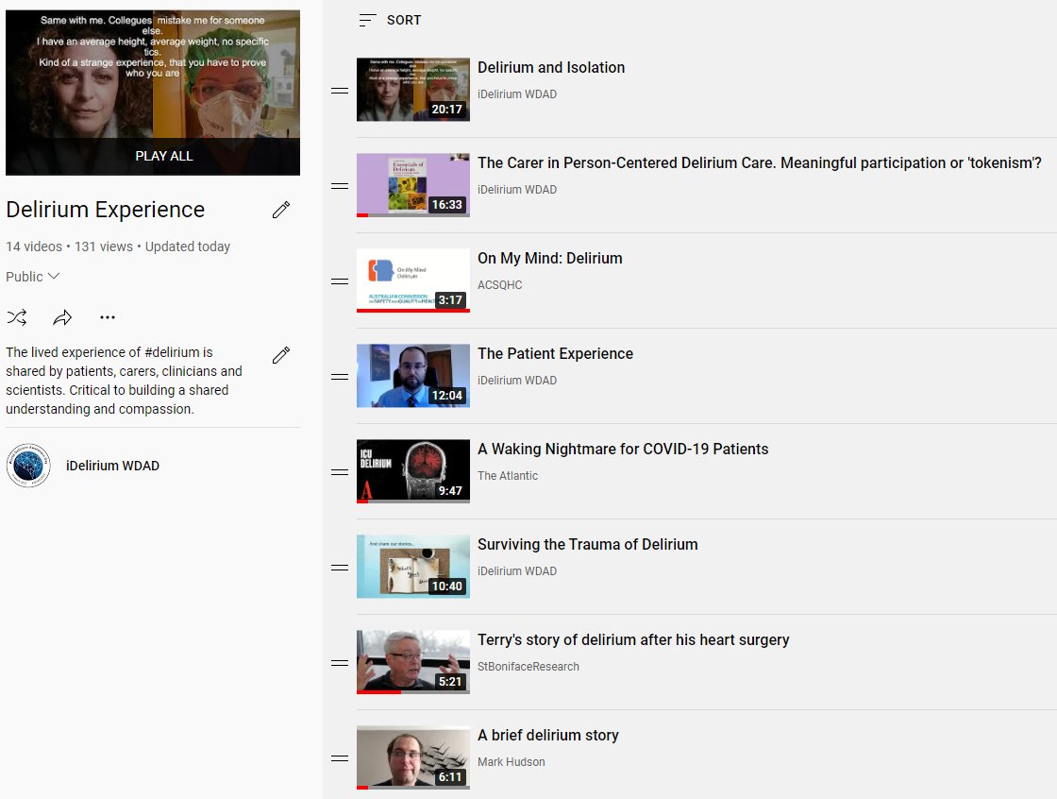Viewport: 1057px width, 799px height.
Task: Open the Public visibility dropdown
Action: (33, 276)
